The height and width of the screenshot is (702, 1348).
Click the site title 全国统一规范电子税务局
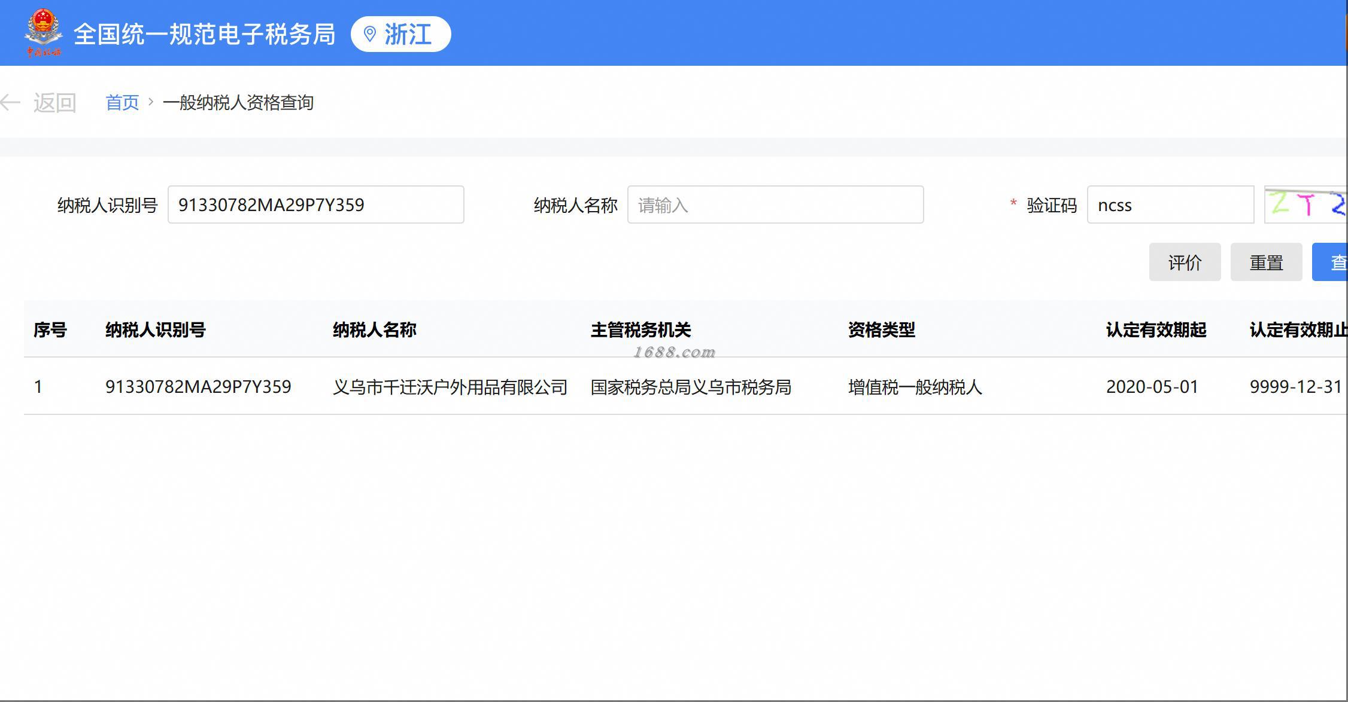pyautogui.click(x=204, y=34)
